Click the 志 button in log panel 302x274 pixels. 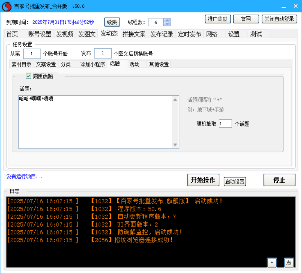click(289, 263)
